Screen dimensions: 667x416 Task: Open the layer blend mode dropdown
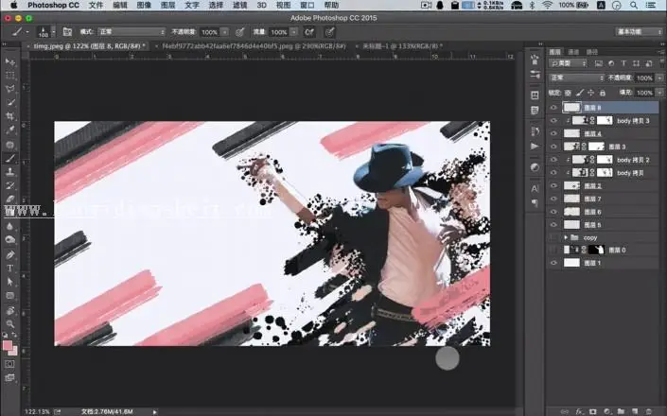pos(576,78)
